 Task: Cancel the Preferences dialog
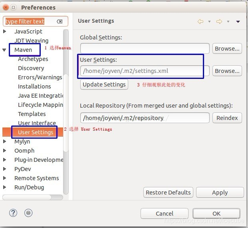[x=164, y=214]
